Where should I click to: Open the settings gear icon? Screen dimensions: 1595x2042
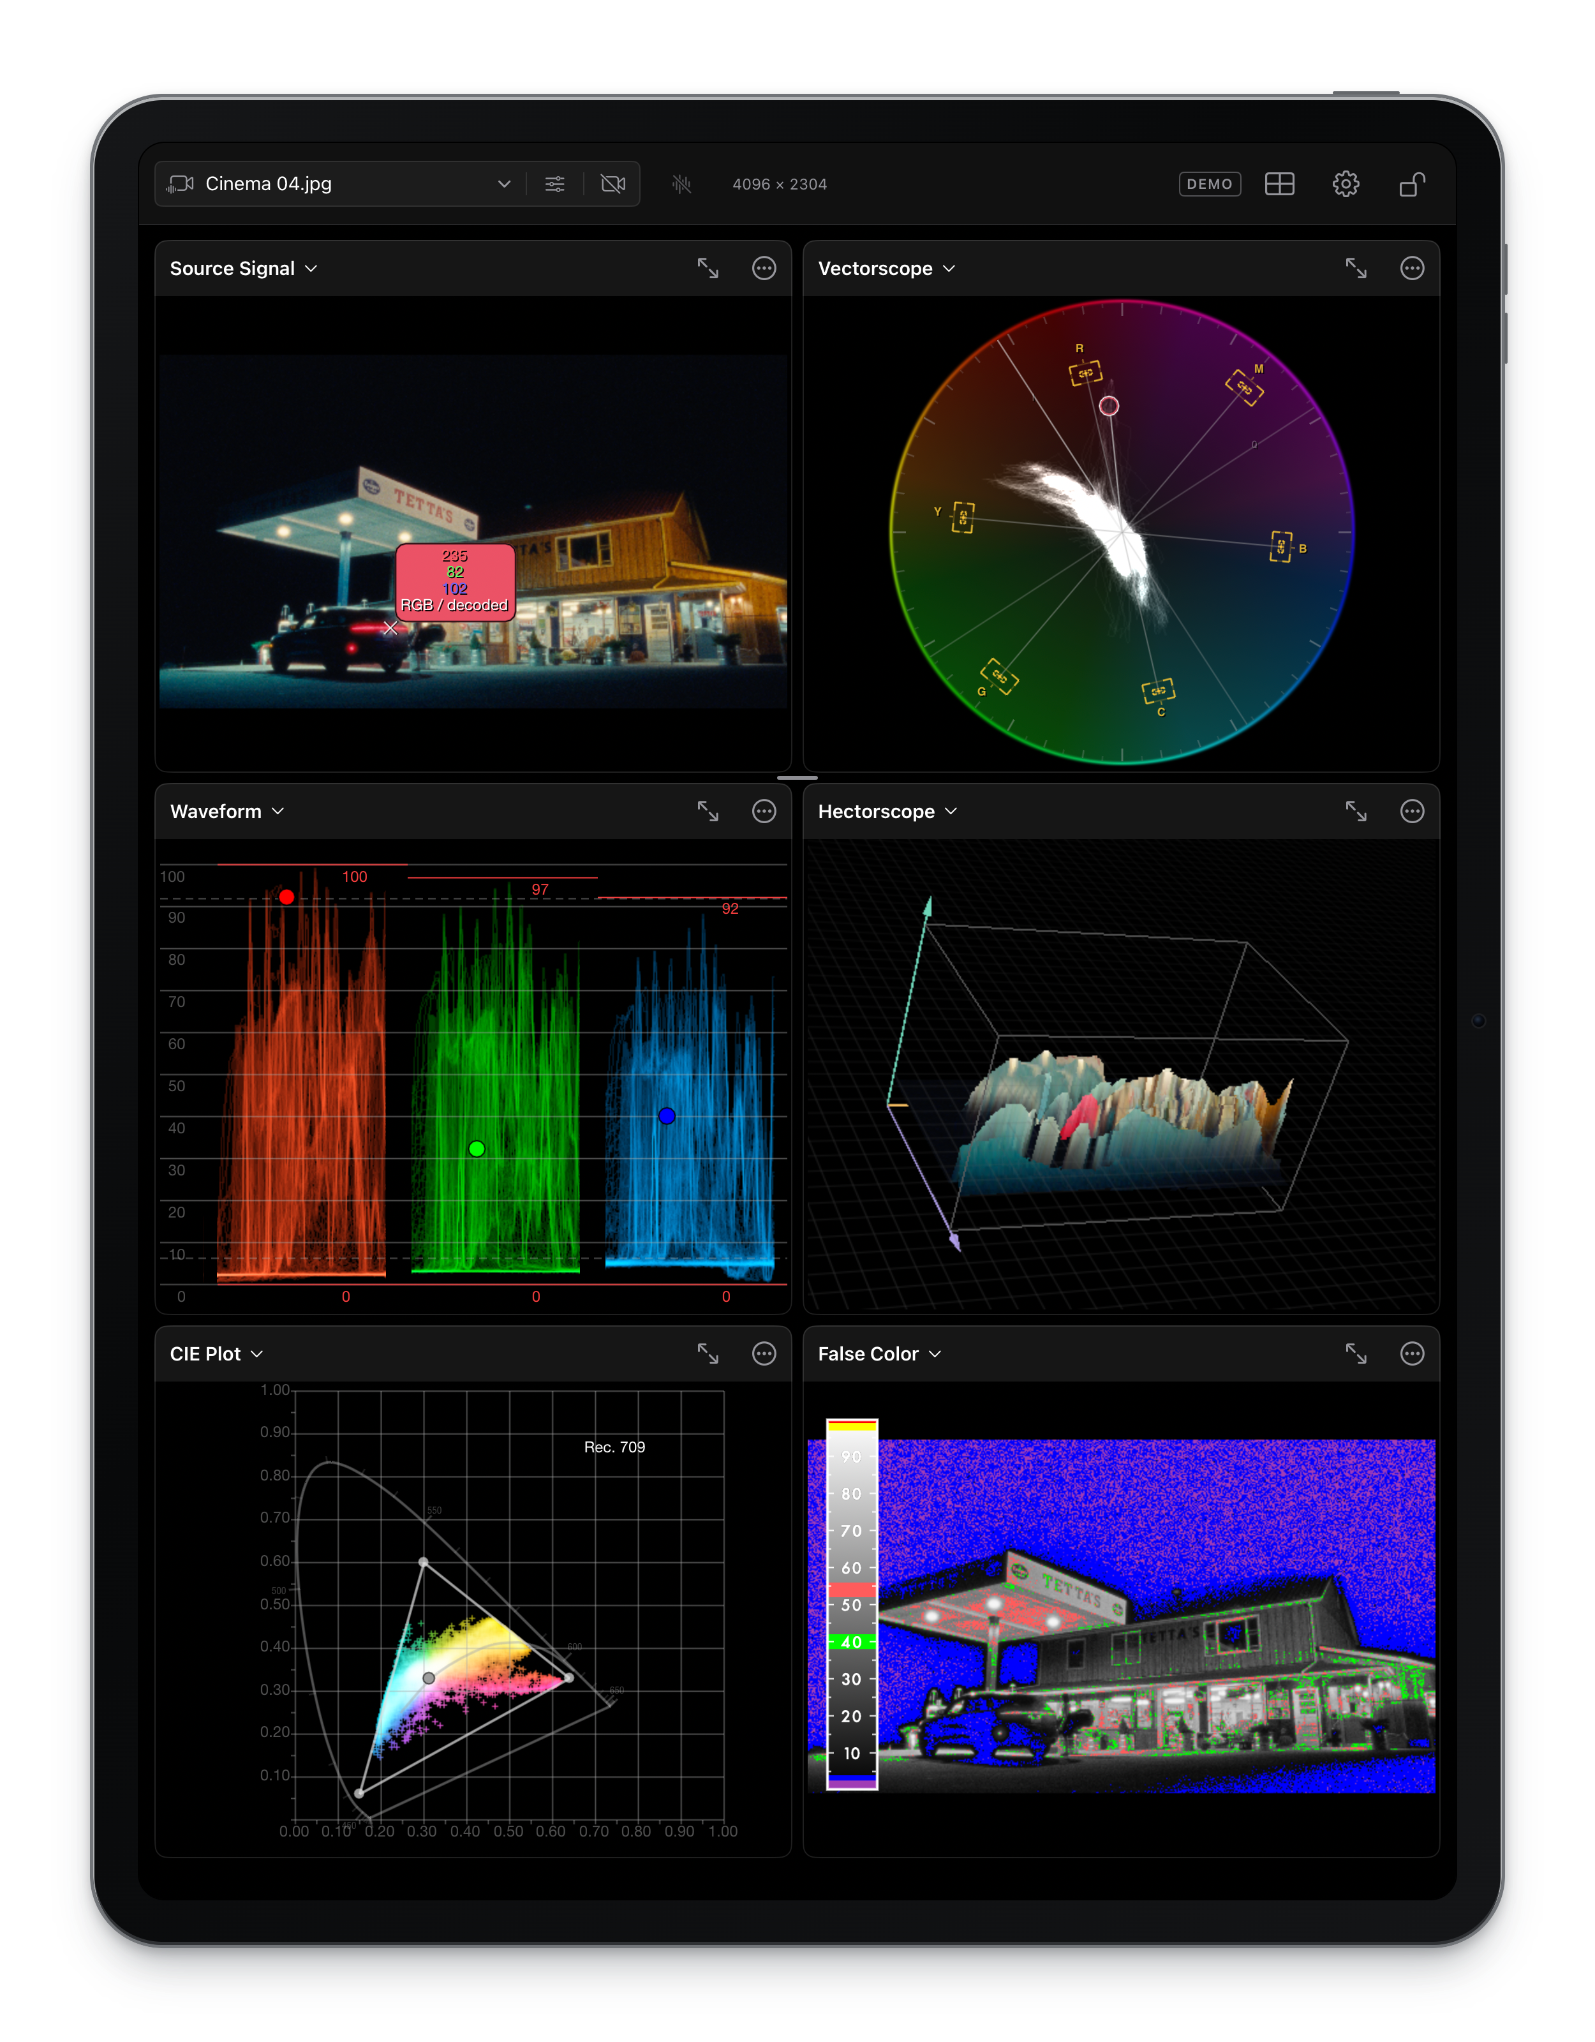[1346, 184]
